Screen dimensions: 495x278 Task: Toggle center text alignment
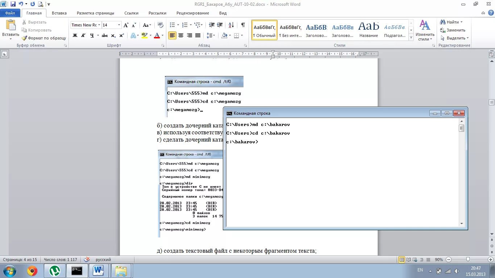[x=180, y=35]
